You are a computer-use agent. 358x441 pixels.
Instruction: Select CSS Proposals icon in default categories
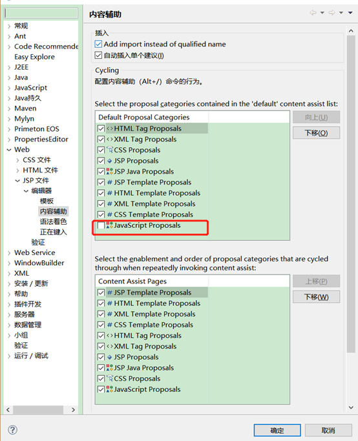(x=110, y=150)
